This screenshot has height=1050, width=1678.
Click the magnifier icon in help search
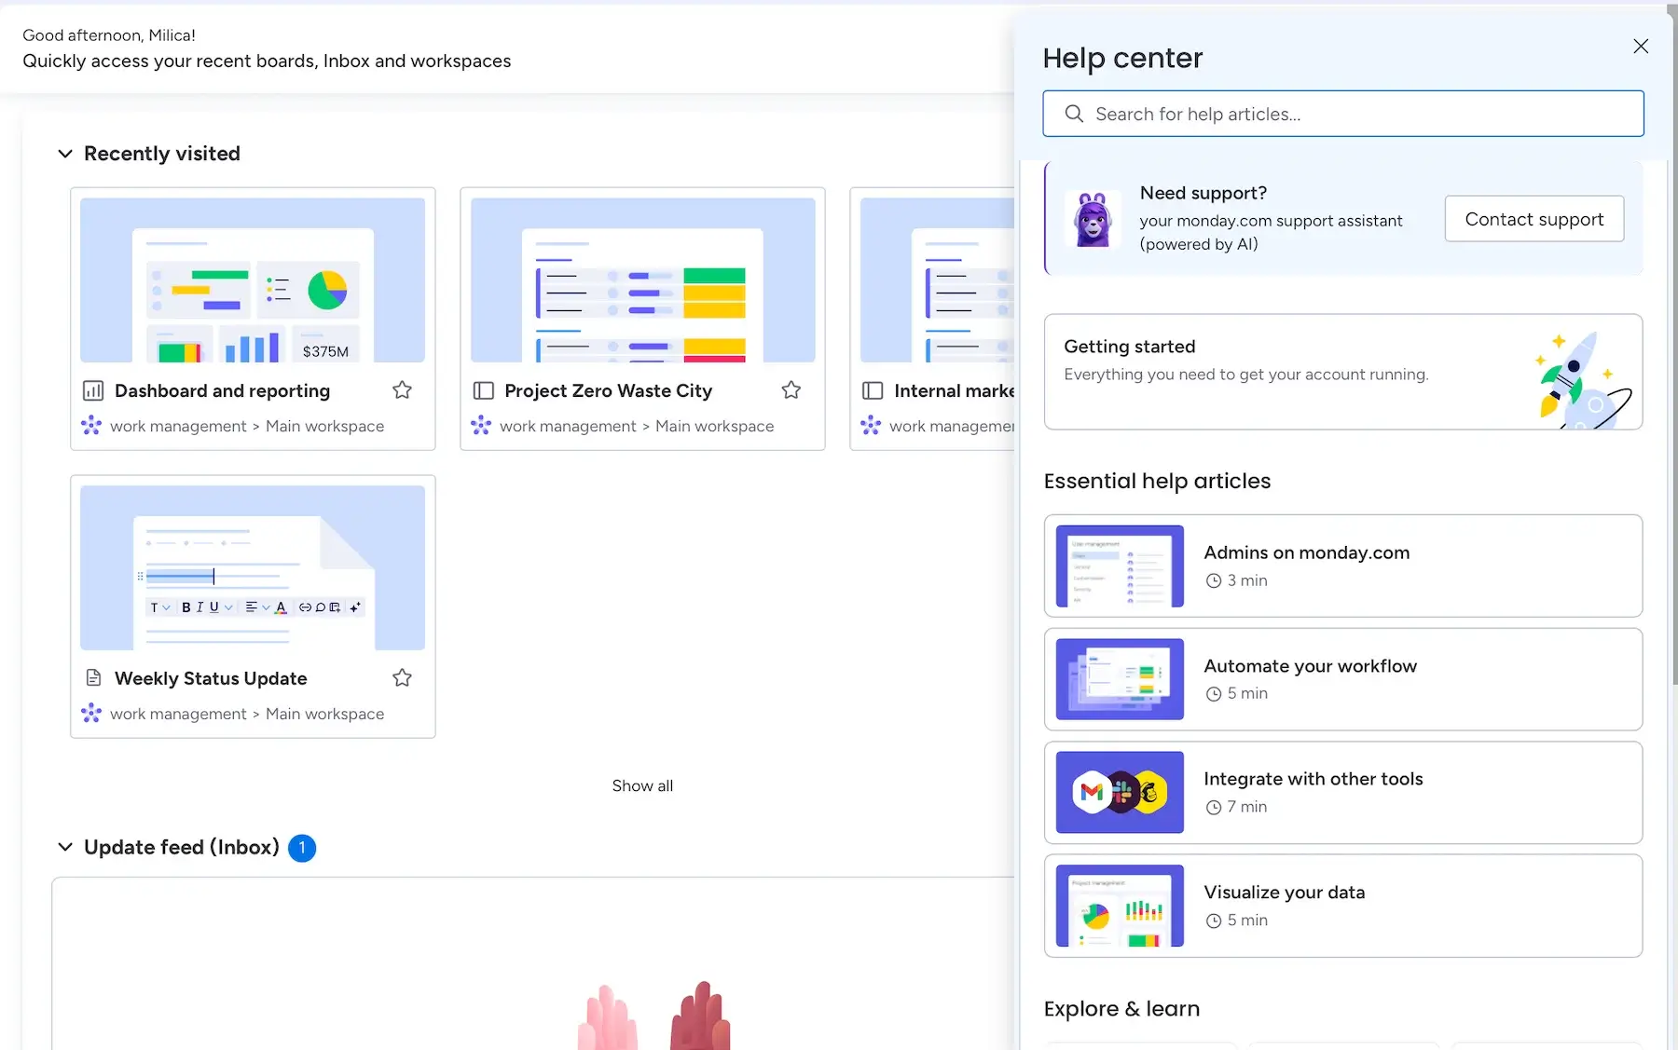click(1074, 114)
